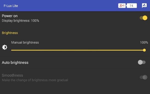Turn off the Power on switch
150x94 pixels.
point(143,18)
